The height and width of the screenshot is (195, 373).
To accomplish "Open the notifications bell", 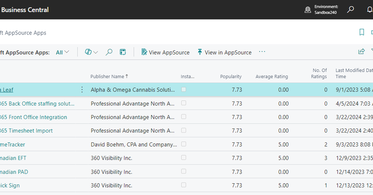I will tap(370, 9).
